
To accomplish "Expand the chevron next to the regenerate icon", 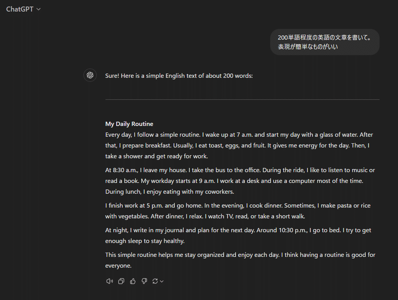I will click(x=162, y=281).
